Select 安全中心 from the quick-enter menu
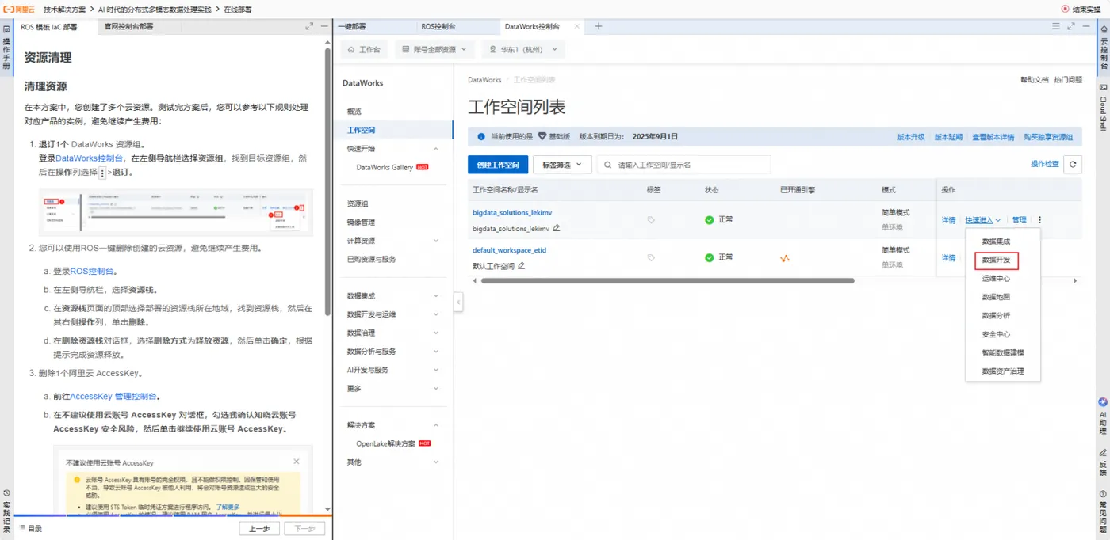Image resolution: width=1110 pixels, height=540 pixels. (996, 334)
